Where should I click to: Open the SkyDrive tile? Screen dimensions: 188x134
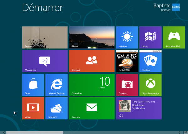click(56, 108)
